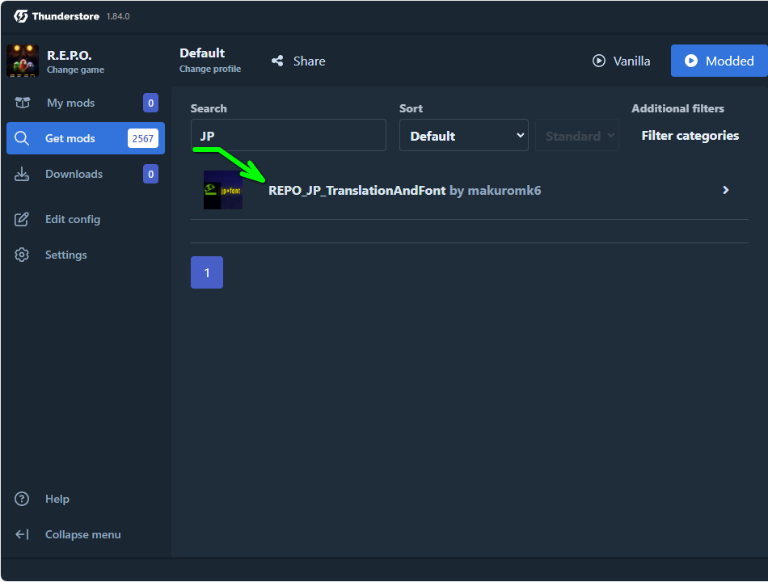Open the disabled Standard sort direction dropdown
Viewport: 768px width, 582px height.
[x=577, y=135]
